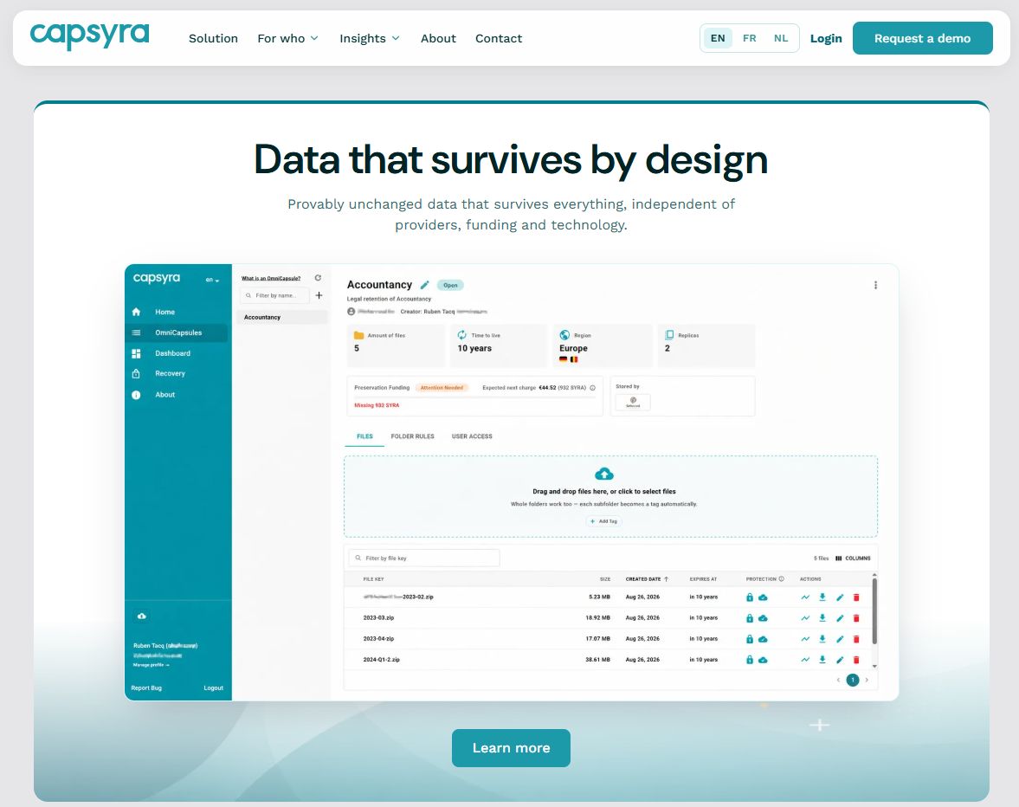Screen dimensions: 1019x807
Task: Click the Dashboard grid icon in the sidebar
Action: click(136, 353)
